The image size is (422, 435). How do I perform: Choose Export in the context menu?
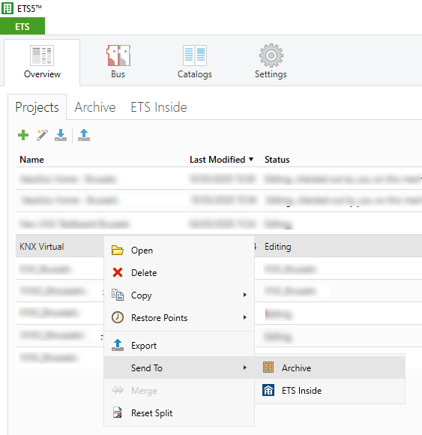tap(179, 346)
